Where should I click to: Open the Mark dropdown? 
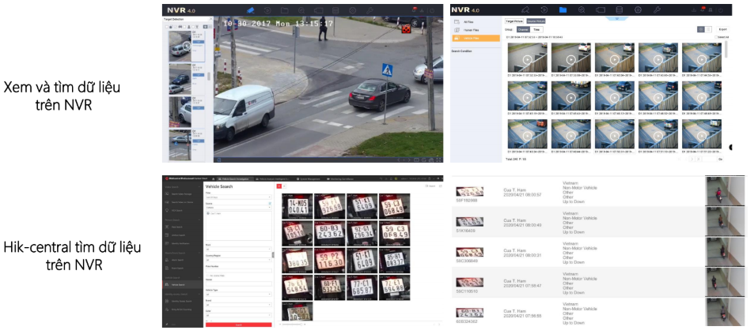pyautogui.click(x=238, y=249)
